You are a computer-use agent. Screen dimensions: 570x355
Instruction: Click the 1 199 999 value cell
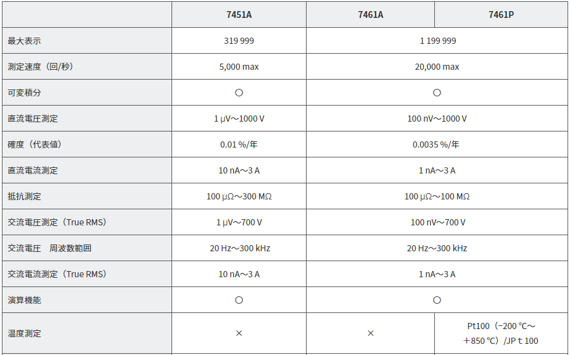point(437,41)
